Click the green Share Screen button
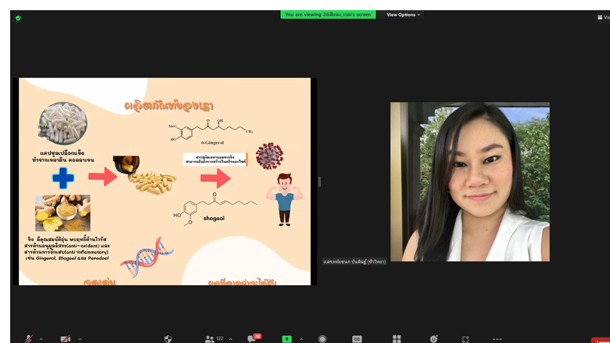610x343 pixels. pyautogui.click(x=287, y=339)
